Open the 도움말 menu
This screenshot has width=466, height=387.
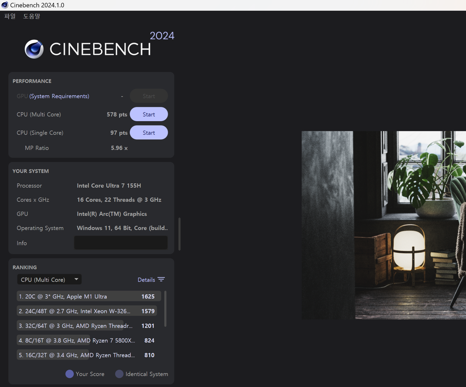tap(32, 16)
